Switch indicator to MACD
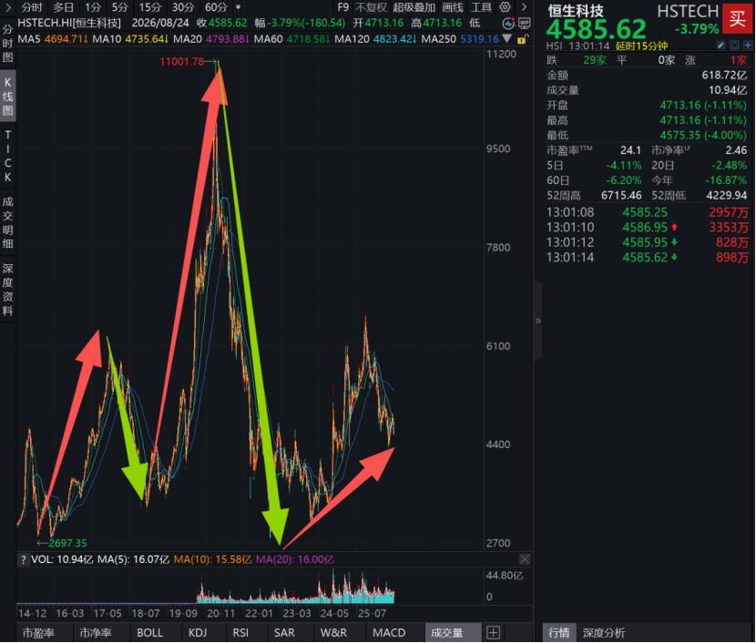The height and width of the screenshot is (643, 756). click(x=389, y=632)
